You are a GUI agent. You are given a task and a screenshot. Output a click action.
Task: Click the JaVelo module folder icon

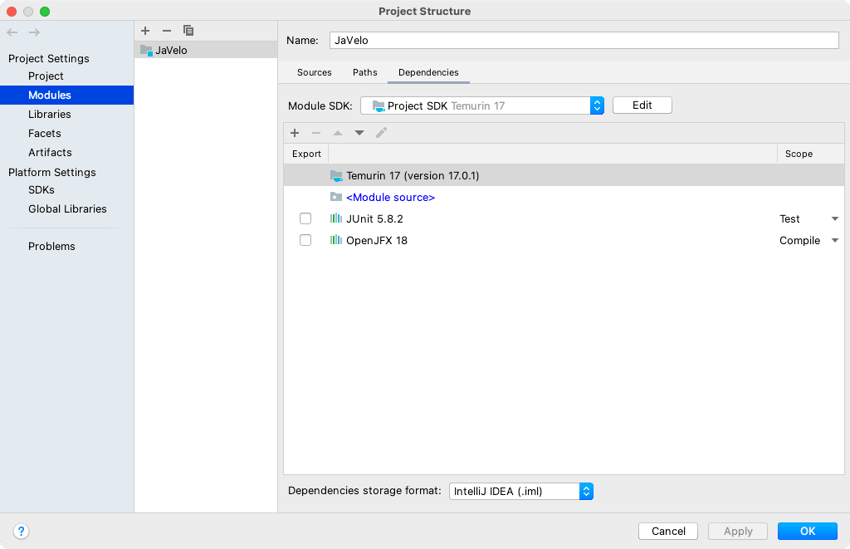point(146,51)
